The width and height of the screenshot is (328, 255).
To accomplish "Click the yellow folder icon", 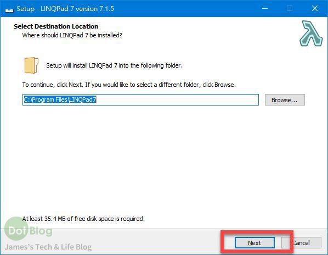I will (31, 65).
